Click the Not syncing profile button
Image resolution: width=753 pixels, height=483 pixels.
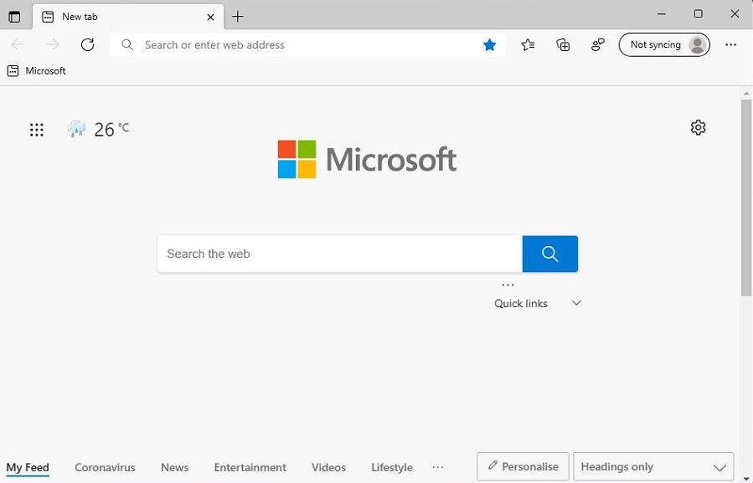click(664, 44)
